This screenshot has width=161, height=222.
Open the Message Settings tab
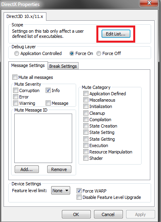pos(28,65)
